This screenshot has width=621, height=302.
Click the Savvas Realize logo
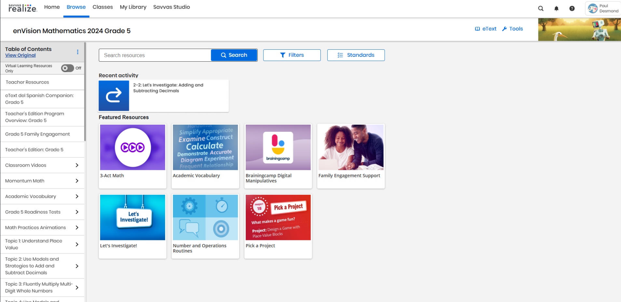coord(23,8)
